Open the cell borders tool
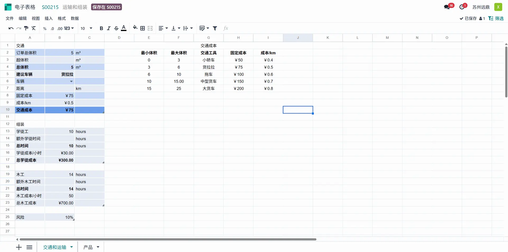This screenshot has height=252, width=508. 142,28
